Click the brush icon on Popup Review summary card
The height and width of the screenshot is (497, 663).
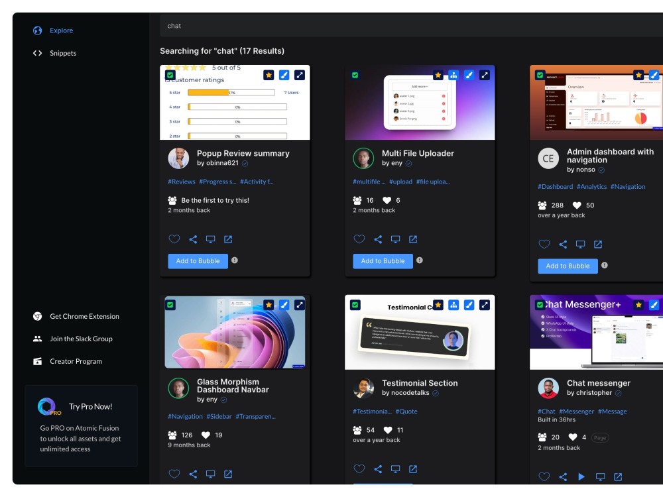pos(284,76)
